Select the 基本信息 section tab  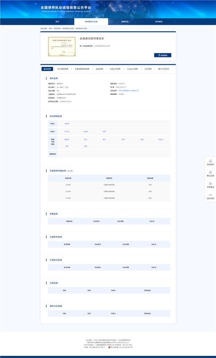coord(48,68)
